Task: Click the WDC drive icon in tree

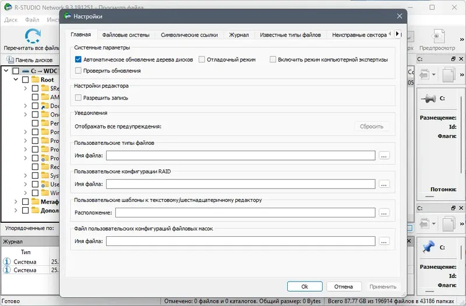Action: coord(26,71)
